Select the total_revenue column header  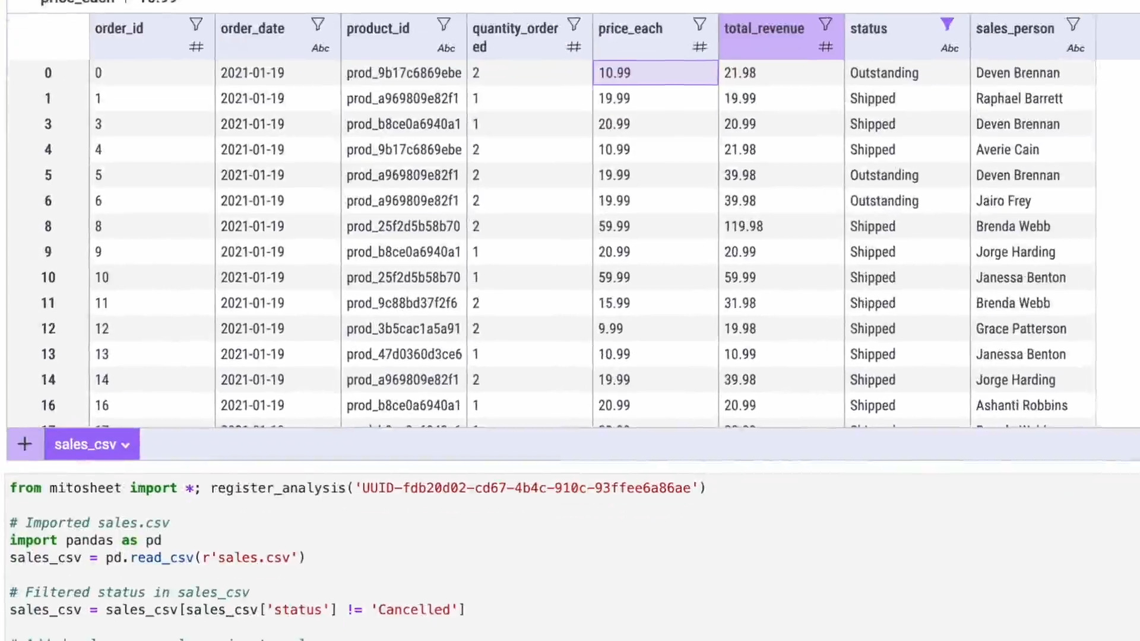coord(764,28)
